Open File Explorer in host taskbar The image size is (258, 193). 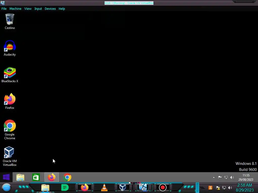click(x=45, y=188)
